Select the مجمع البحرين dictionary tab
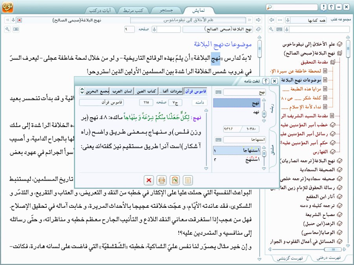The width and height of the screenshot is (354, 265). [x=97, y=91]
